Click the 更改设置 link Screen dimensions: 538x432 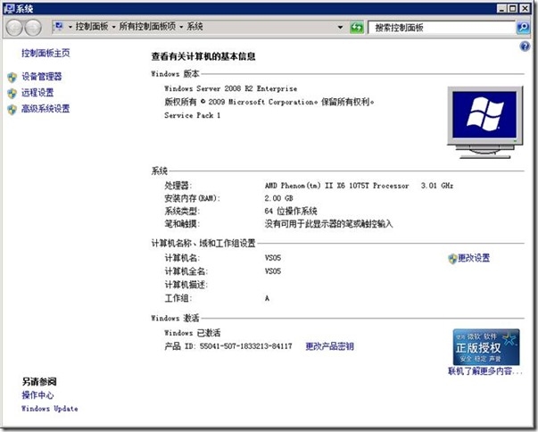tap(474, 258)
